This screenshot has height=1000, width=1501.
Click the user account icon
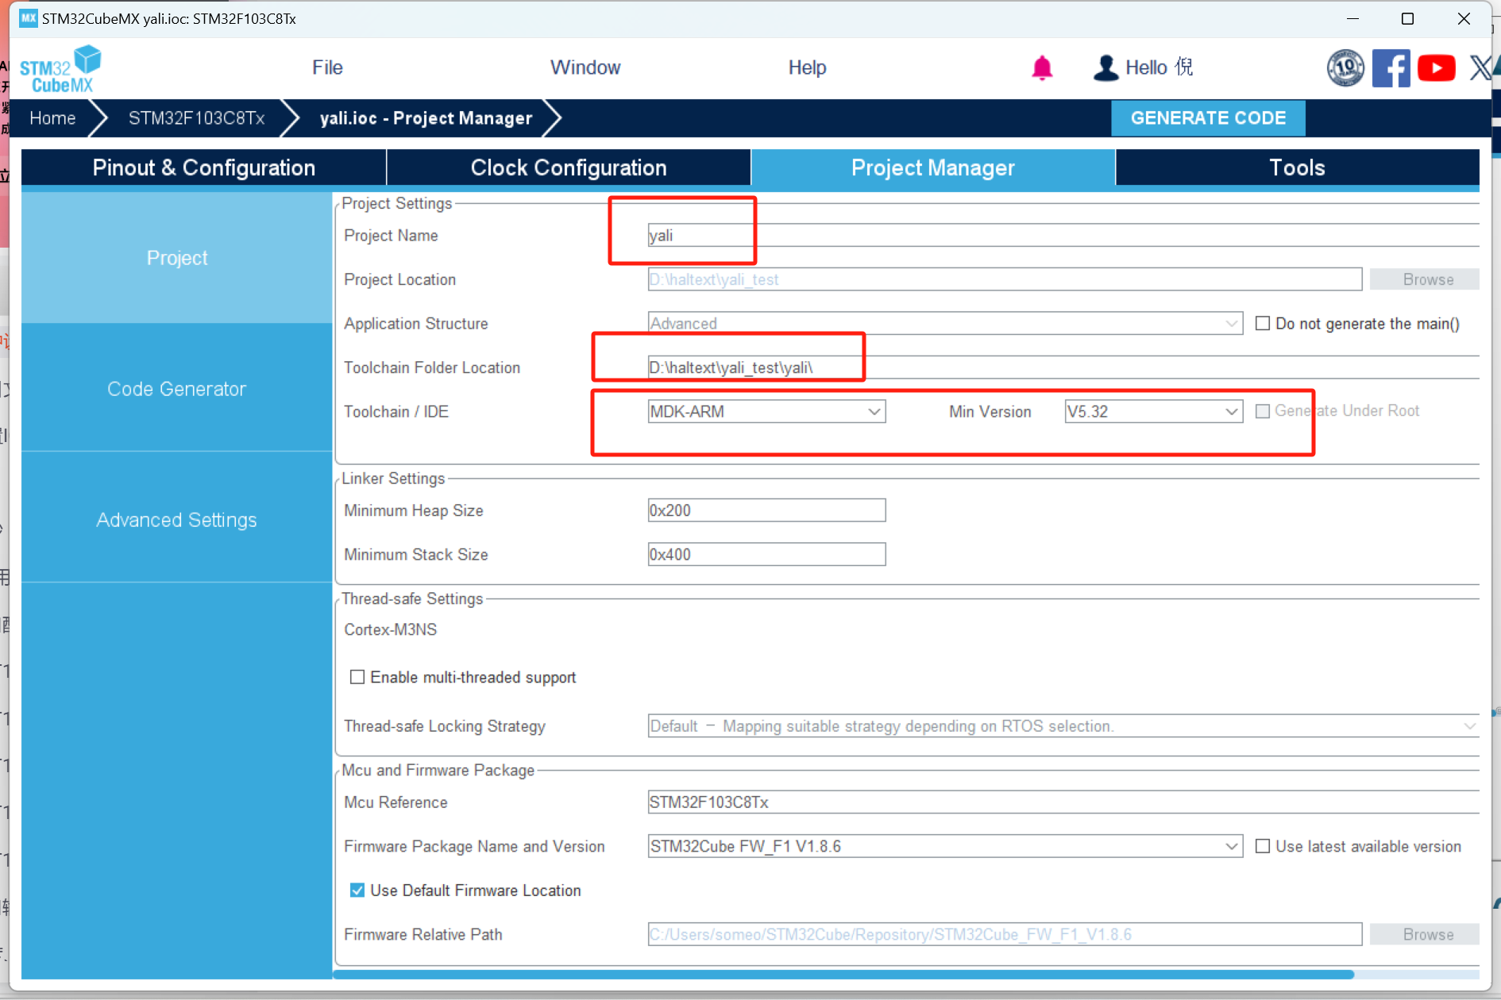tap(1105, 67)
